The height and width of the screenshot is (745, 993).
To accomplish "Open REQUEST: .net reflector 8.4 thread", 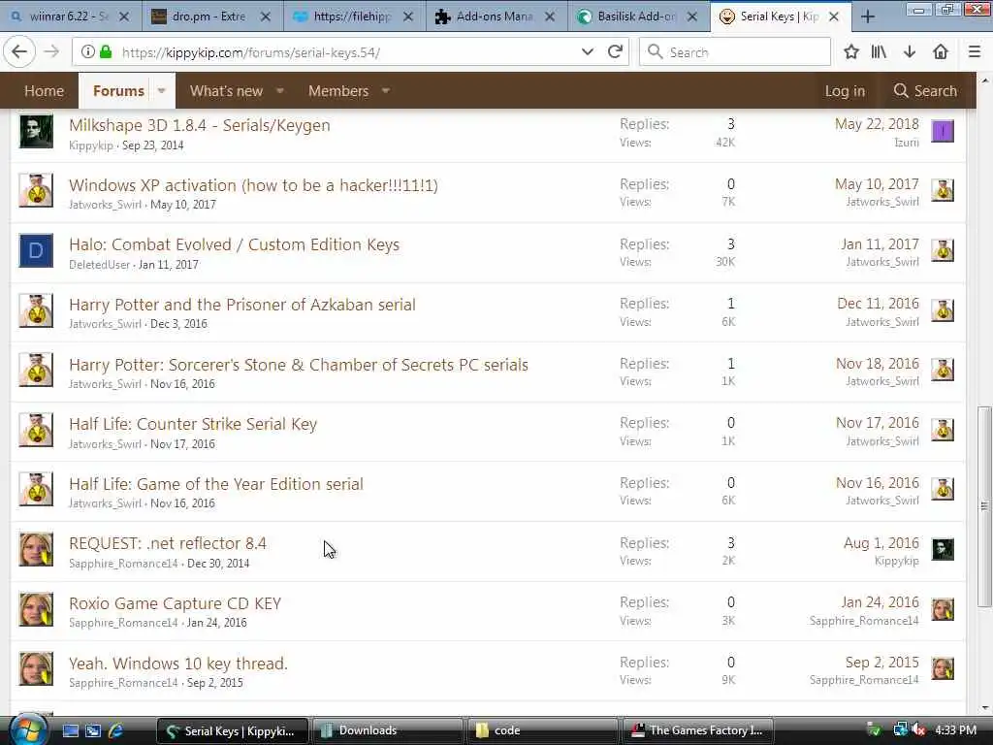I will (x=168, y=543).
